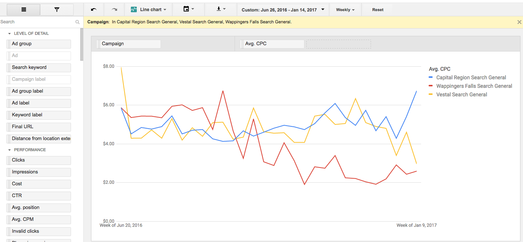The image size is (523, 242).
Task: Close the yellow campaign filter bar
Action: (x=519, y=22)
